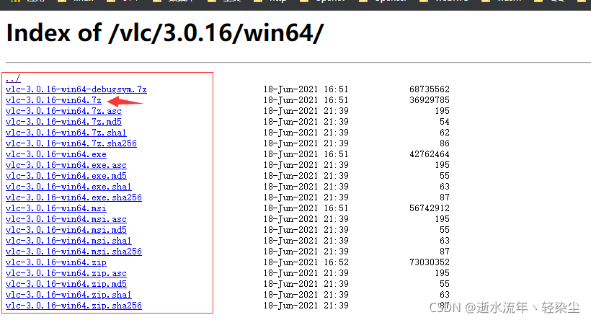The width and height of the screenshot is (591, 320).
Task: Open vlc-3.0.16-win64.msi.sha1 link
Action: point(68,241)
